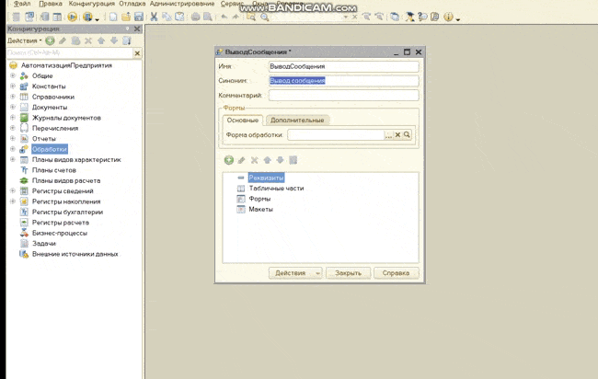Viewport: 598px width, 379px height.
Task: Open the Правка menu
Action: (x=51, y=4)
